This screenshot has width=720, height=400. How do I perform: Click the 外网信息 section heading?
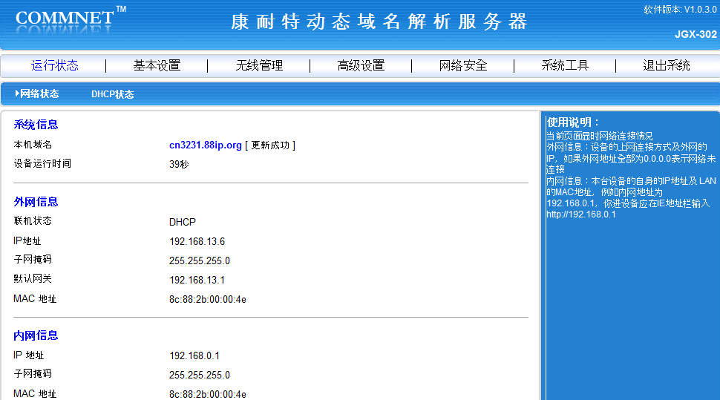click(36, 202)
